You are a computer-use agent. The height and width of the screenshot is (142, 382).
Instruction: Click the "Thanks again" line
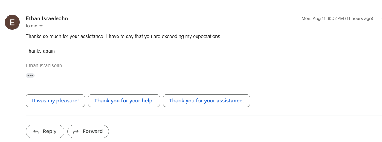pos(40,51)
